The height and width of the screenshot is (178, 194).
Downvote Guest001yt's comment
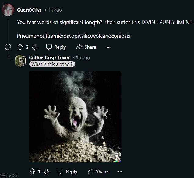pyautogui.click(x=35, y=47)
